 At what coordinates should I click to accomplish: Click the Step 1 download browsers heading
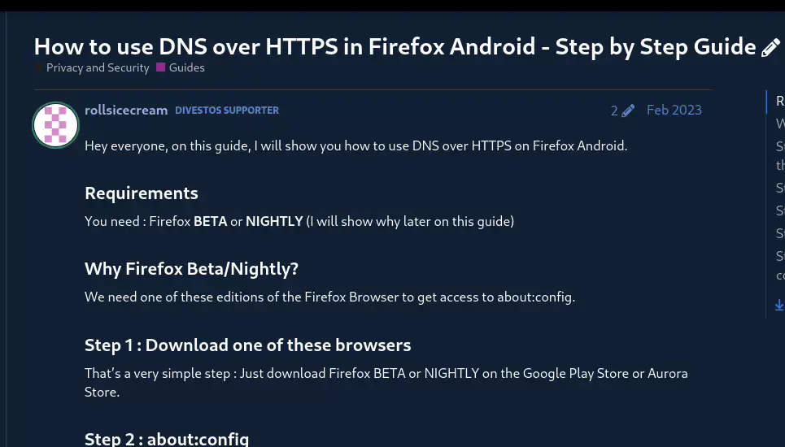click(x=247, y=345)
